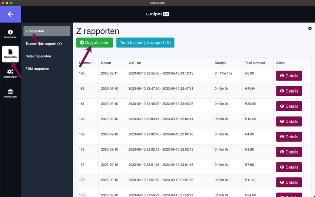315x197 pixels.
Task: View details of report 183
Action: (x=289, y=76)
